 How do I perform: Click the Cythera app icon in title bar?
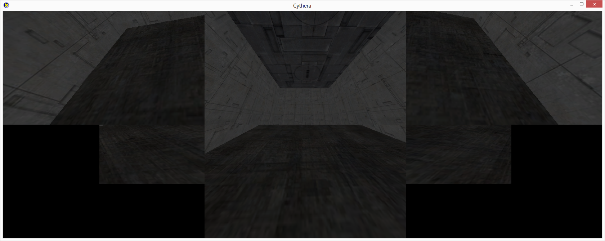6,5
